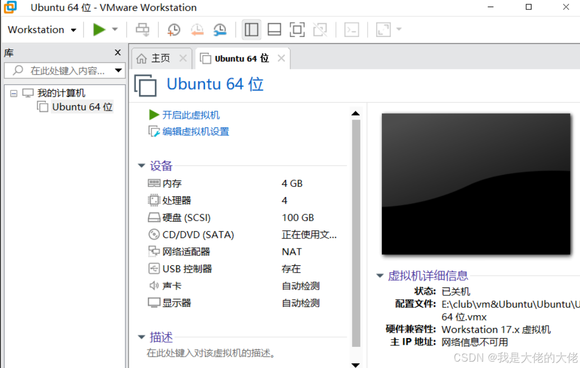Click the 已关机 status text
The image size is (580, 368).
coord(456,292)
